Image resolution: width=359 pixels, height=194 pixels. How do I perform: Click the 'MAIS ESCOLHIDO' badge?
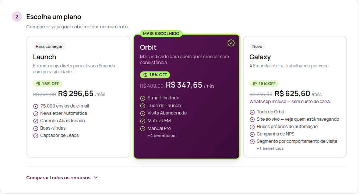(x=161, y=33)
